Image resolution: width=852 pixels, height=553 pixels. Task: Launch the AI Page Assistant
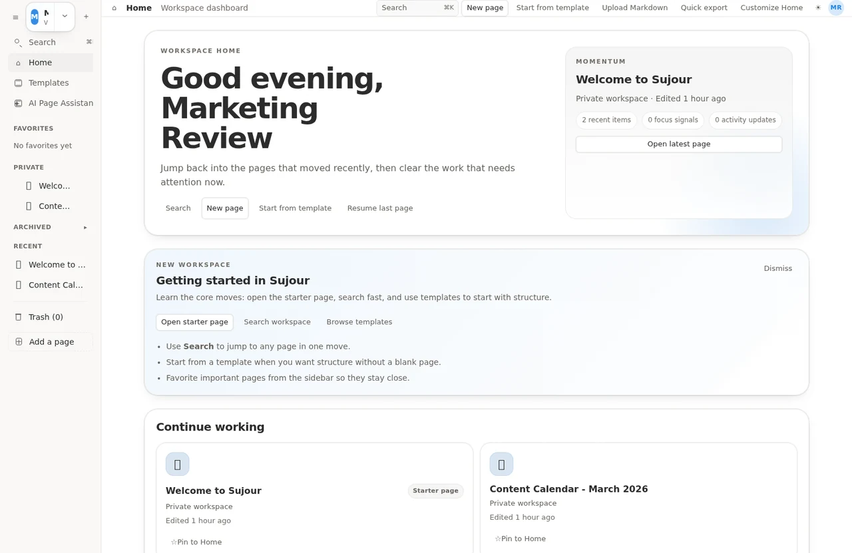(61, 103)
